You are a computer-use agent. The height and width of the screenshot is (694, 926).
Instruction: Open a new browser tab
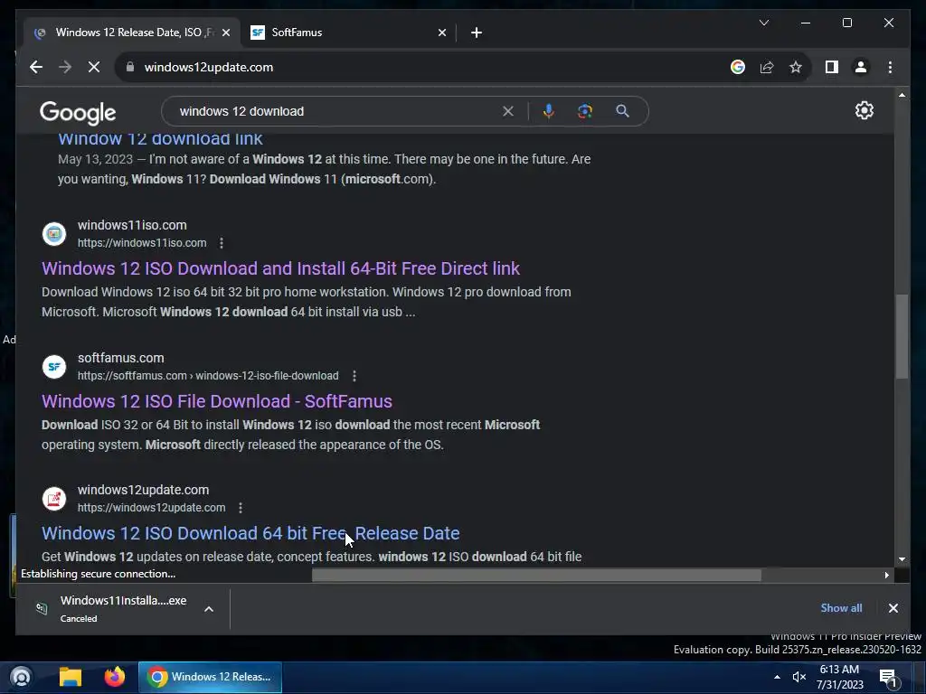(477, 33)
